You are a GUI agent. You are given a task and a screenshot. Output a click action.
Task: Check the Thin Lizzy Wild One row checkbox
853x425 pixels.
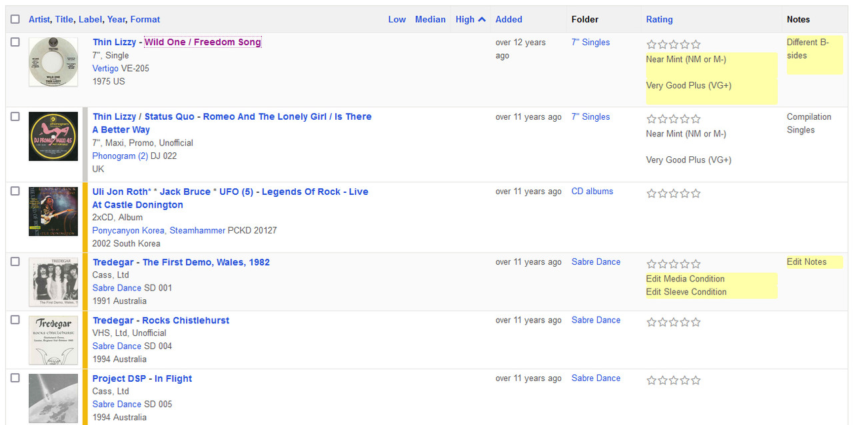(15, 42)
